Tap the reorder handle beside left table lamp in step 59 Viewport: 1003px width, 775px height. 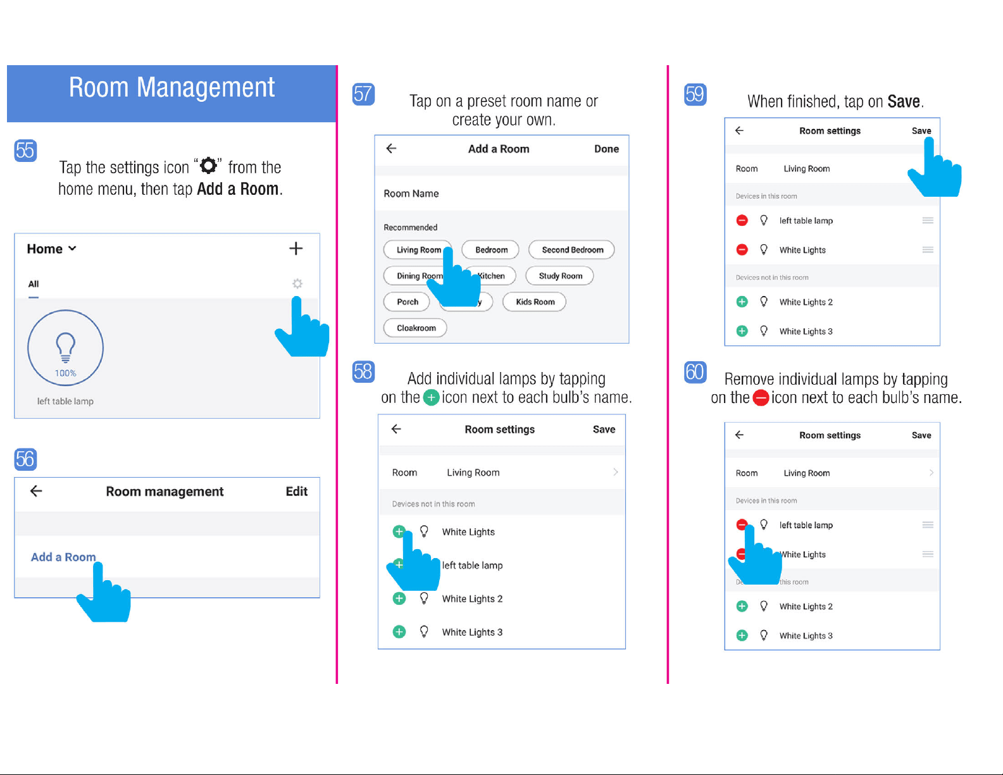coord(928,220)
